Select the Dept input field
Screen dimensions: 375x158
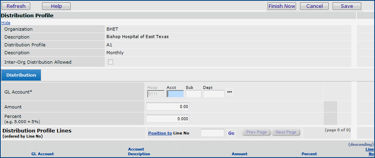214,94
